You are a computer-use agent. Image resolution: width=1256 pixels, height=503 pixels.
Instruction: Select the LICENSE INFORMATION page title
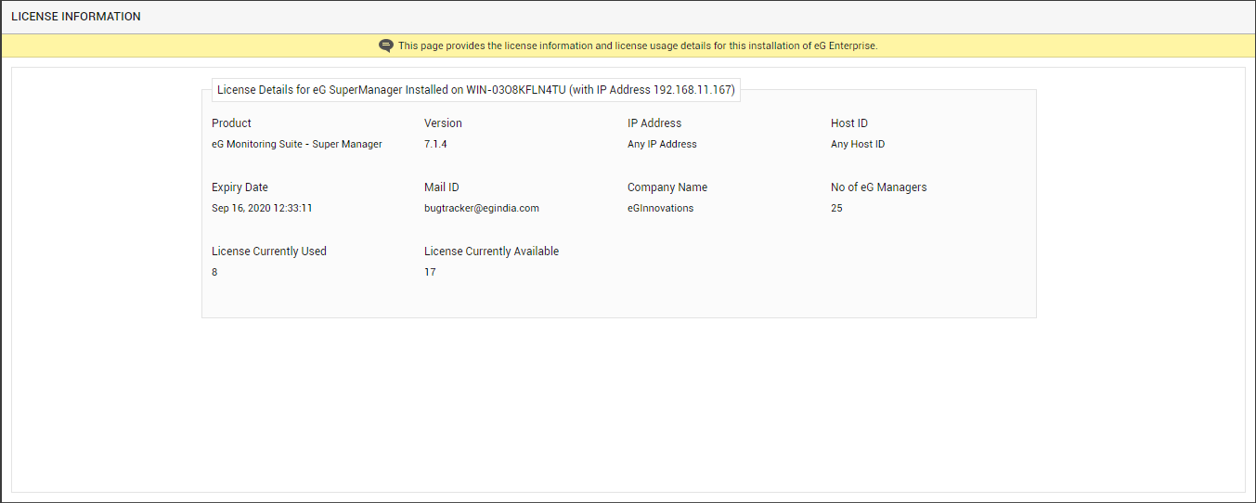[76, 17]
